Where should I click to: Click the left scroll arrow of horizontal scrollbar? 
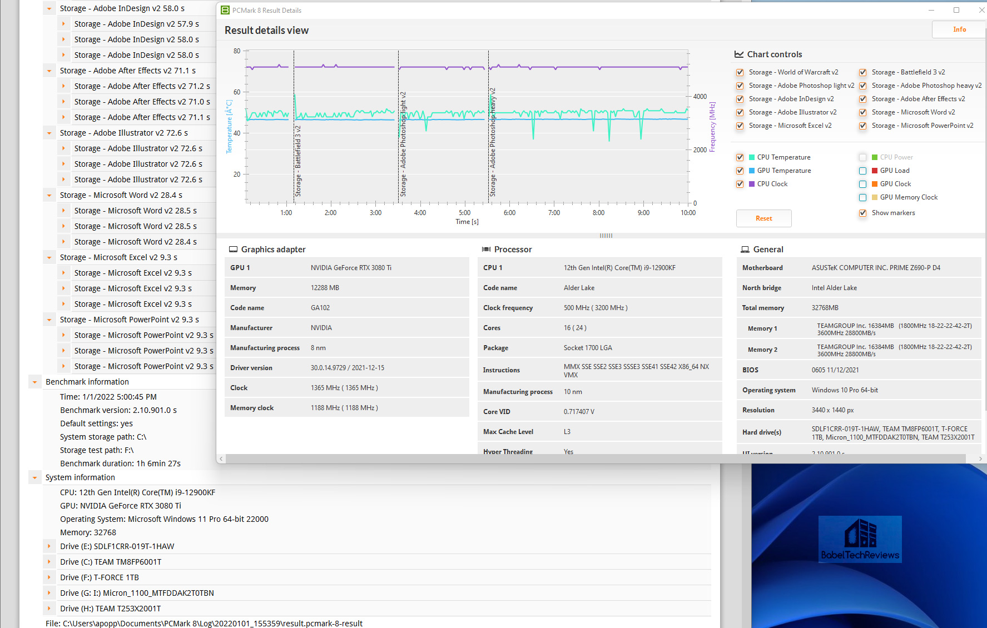click(x=221, y=458)
